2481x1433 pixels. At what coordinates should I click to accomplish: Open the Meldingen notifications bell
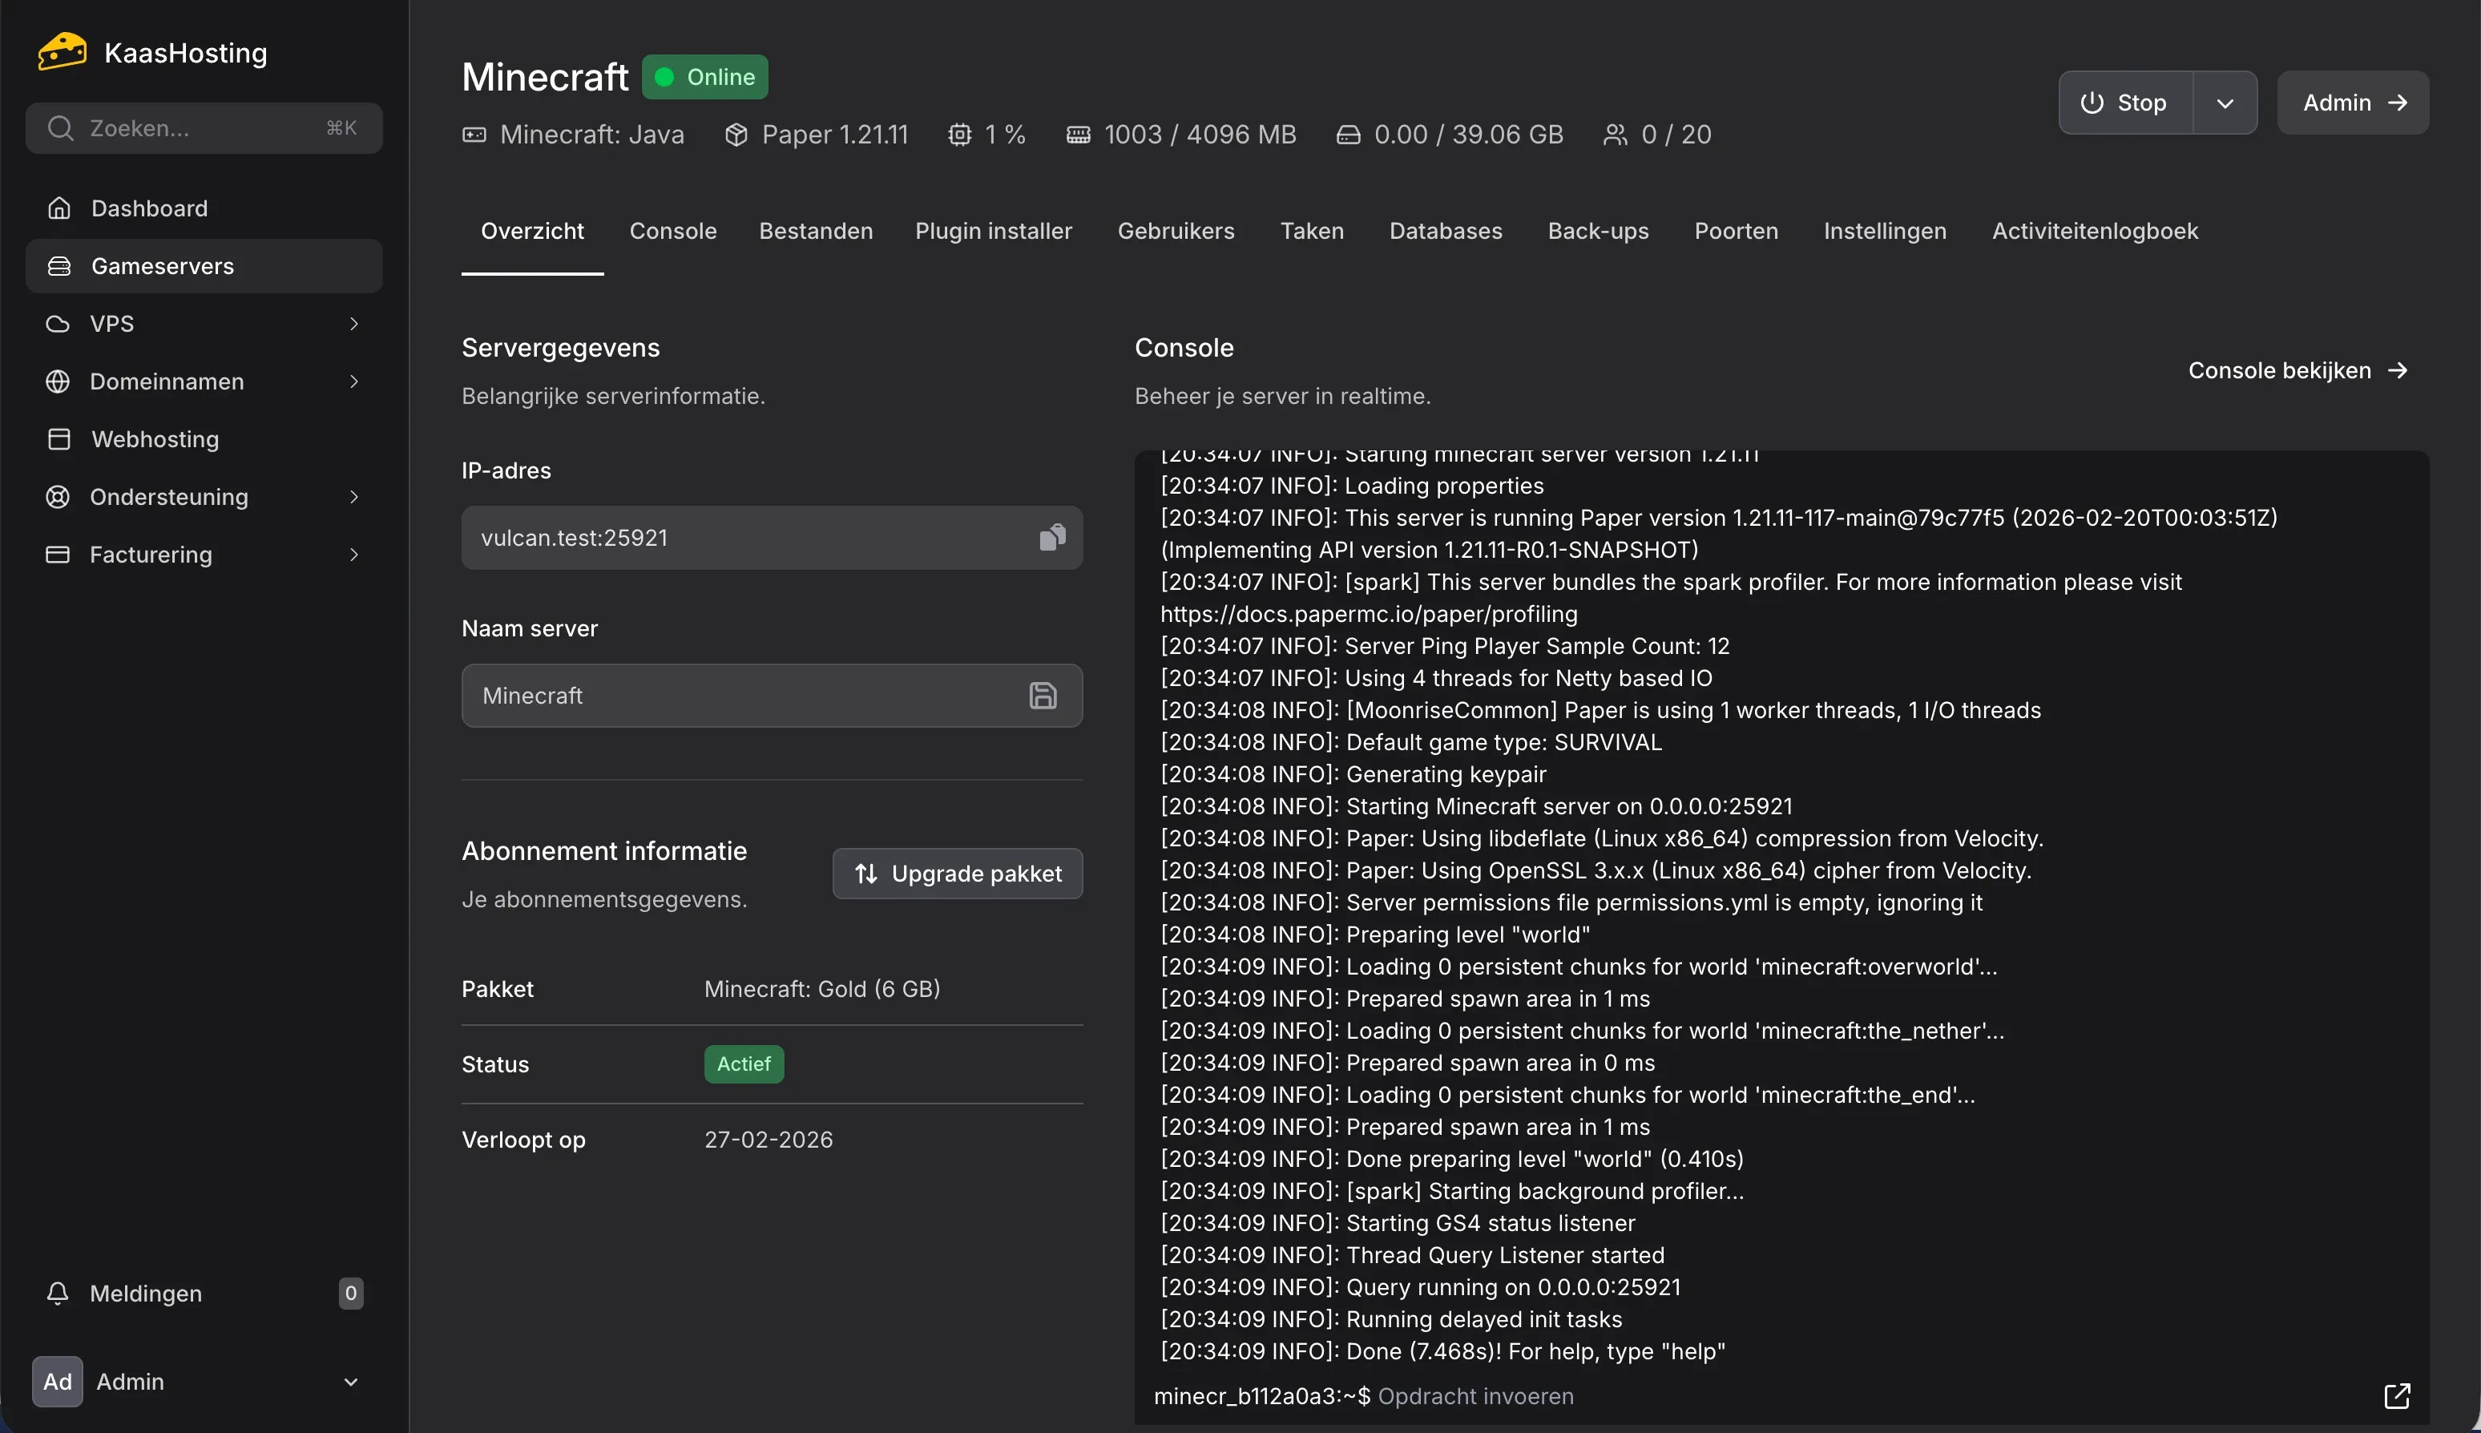(x=57, y=1292)
